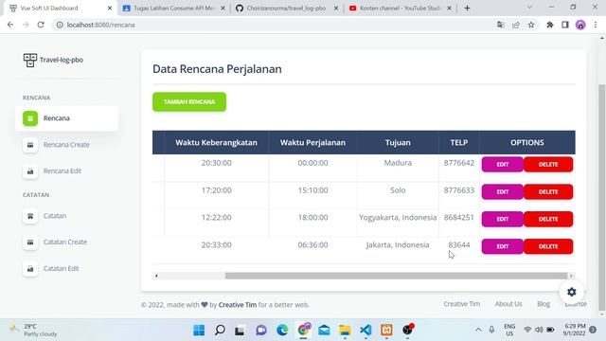Viewport: 606px width, 341px height.
Task: Open Windows Start menu
Action: tap(199, 330)
